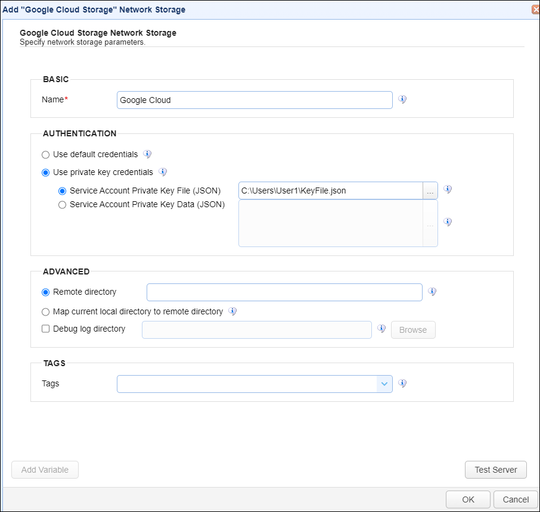This screenshot has width=540, height=512.
Task: Click the Name input field
Action: pyautogui.click(x=255, y=100)
